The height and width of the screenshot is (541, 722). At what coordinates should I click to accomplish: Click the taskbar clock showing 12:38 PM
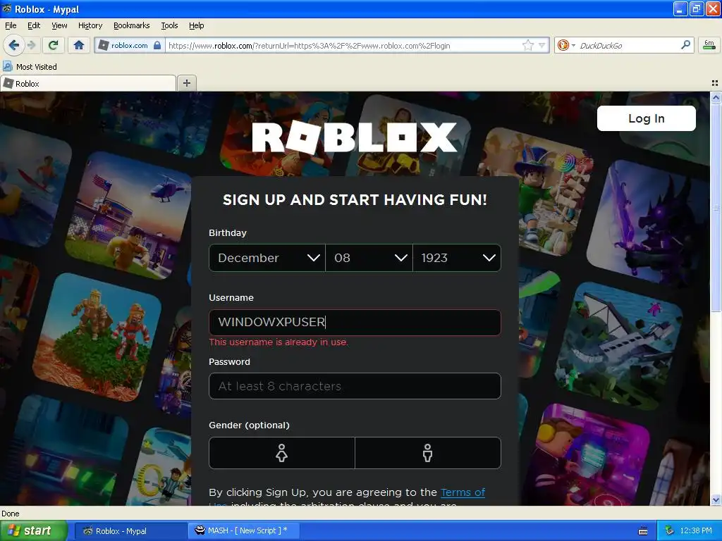[696, 531]
